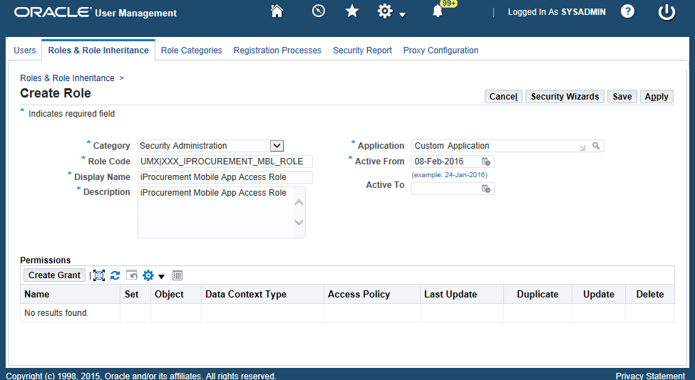The width and height of the screenshot is (695, 380).
Task: Click the Delete column header
Action: pos(650,294)
